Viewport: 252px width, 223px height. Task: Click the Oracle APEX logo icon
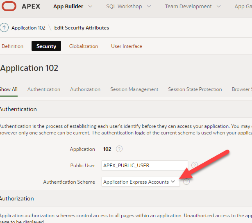pos(9,6)
